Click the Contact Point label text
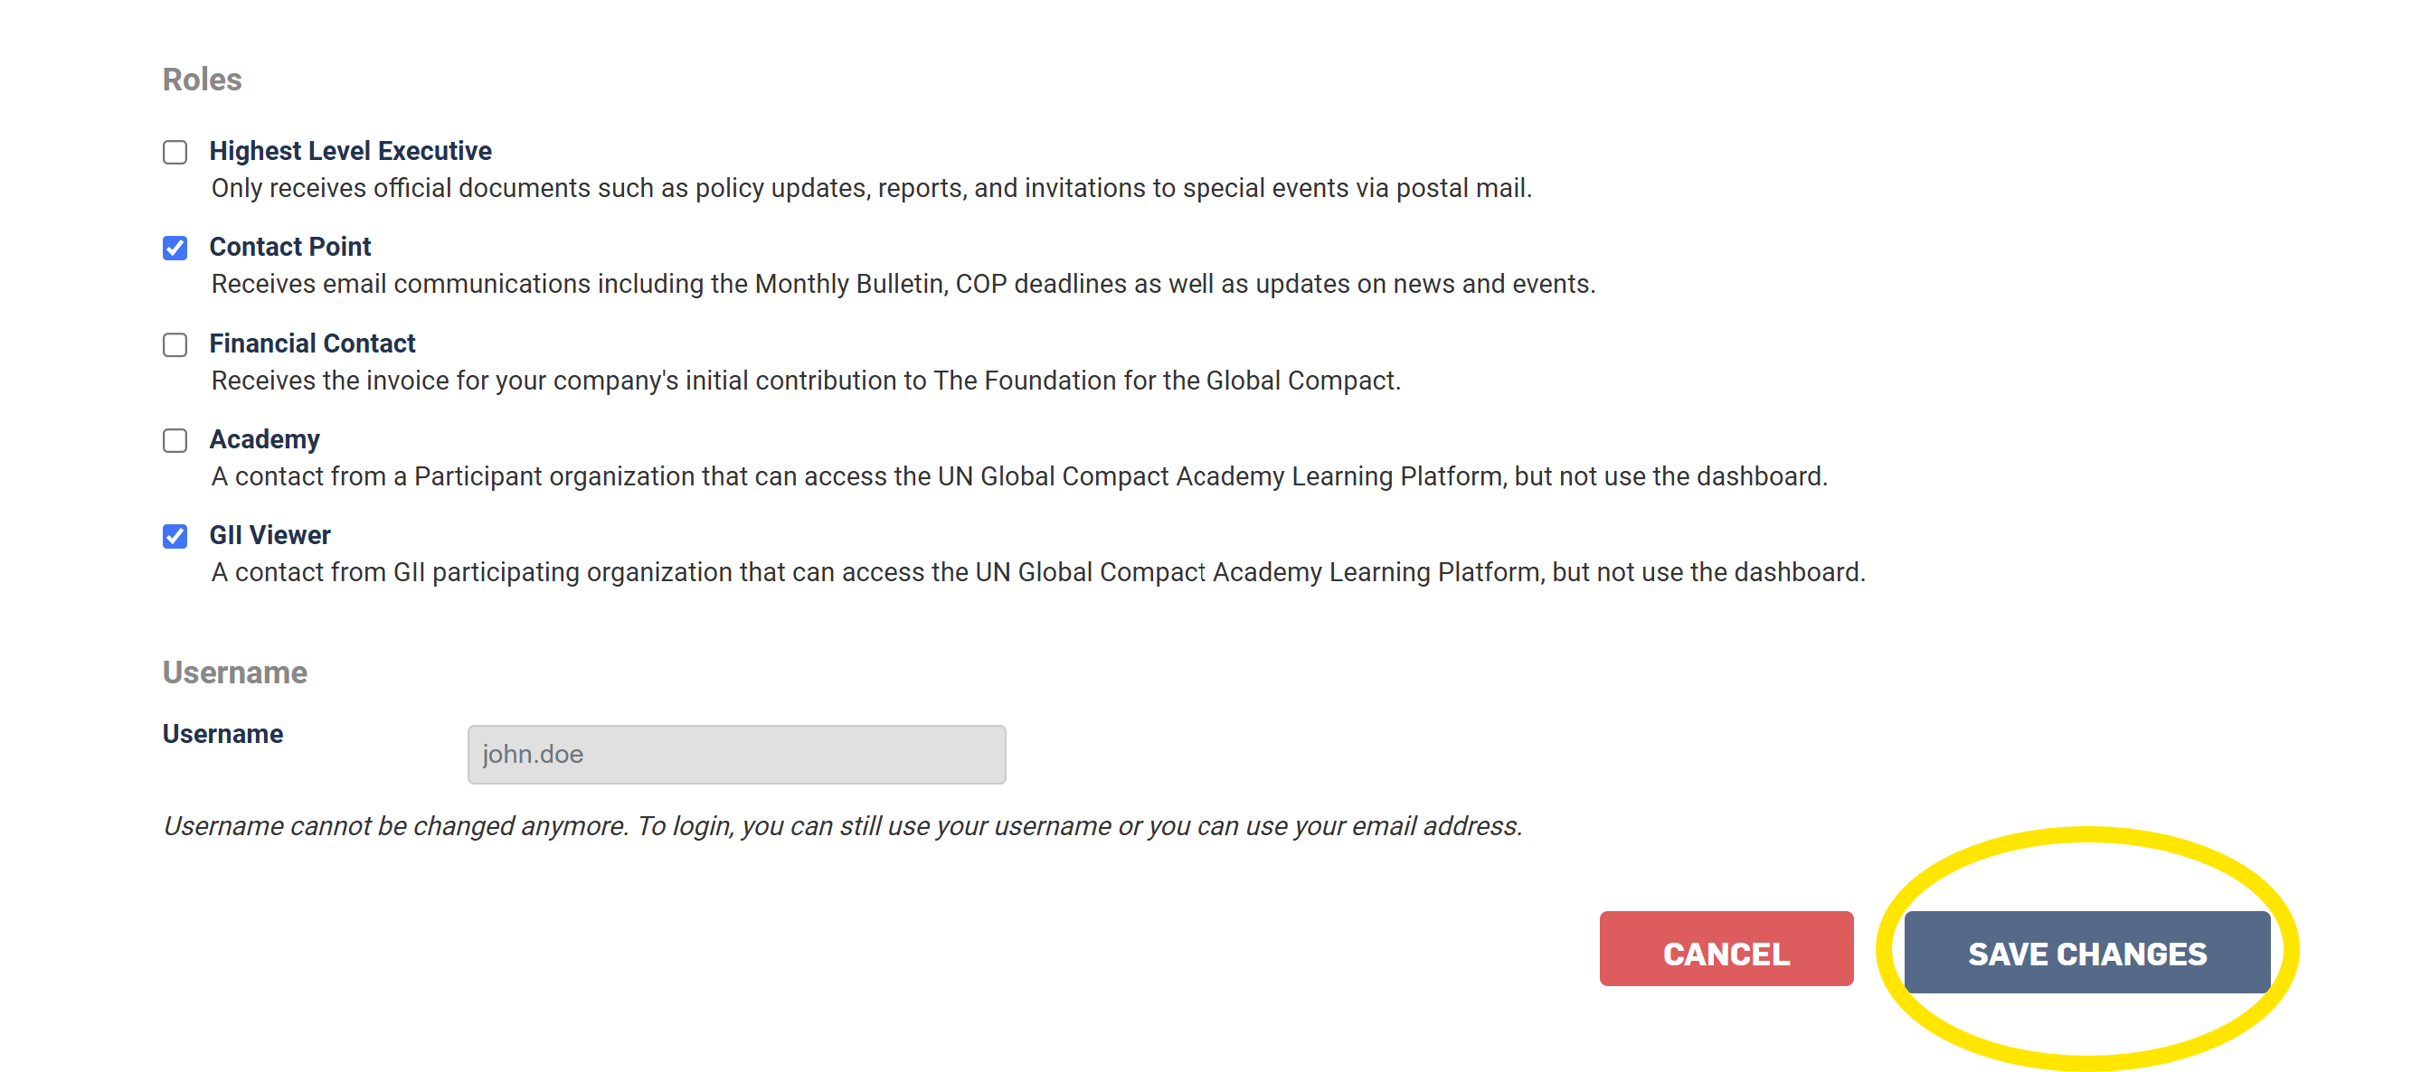2412x1072 pixels. click(290, 247)
